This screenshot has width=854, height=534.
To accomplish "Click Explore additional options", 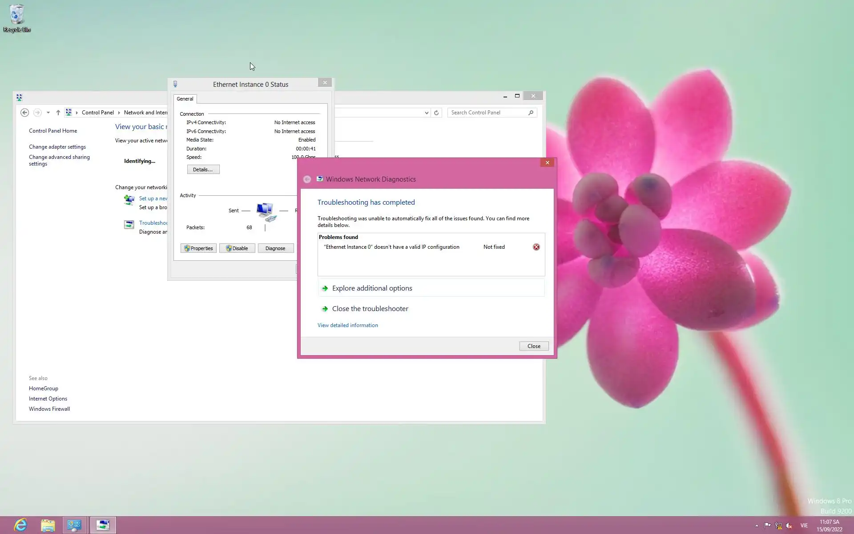I will 372,288.
